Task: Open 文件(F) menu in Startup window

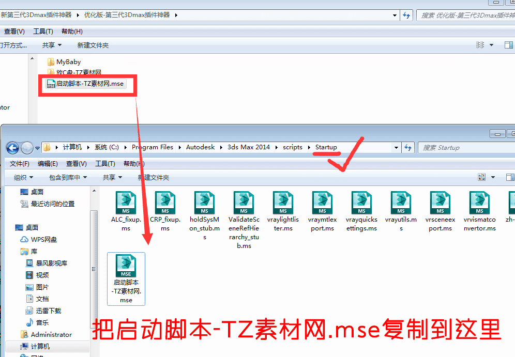Action: coord(19,163)
